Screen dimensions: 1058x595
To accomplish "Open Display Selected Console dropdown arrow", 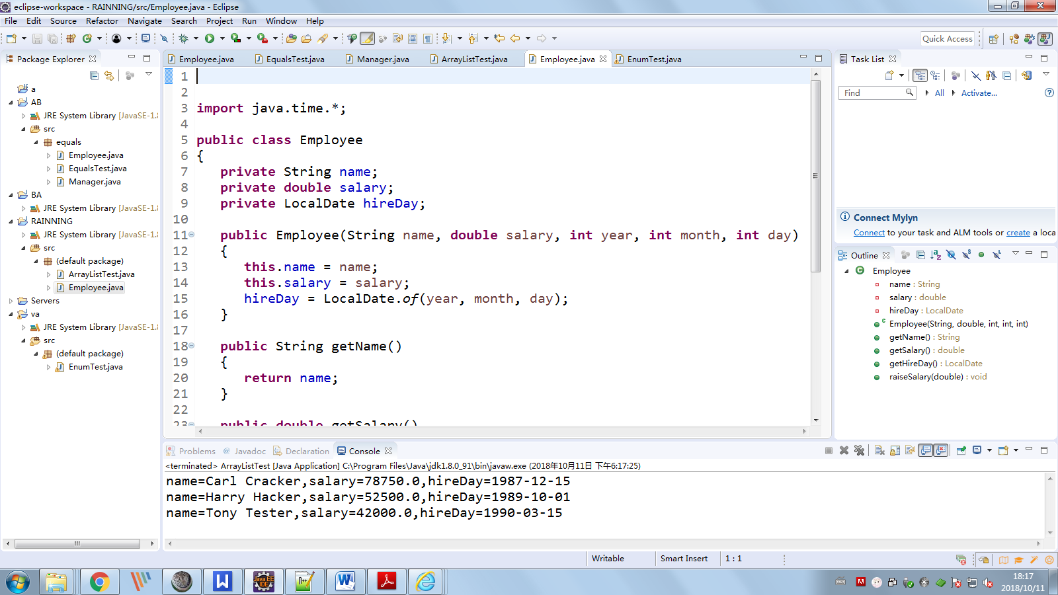I will (989, 450).
